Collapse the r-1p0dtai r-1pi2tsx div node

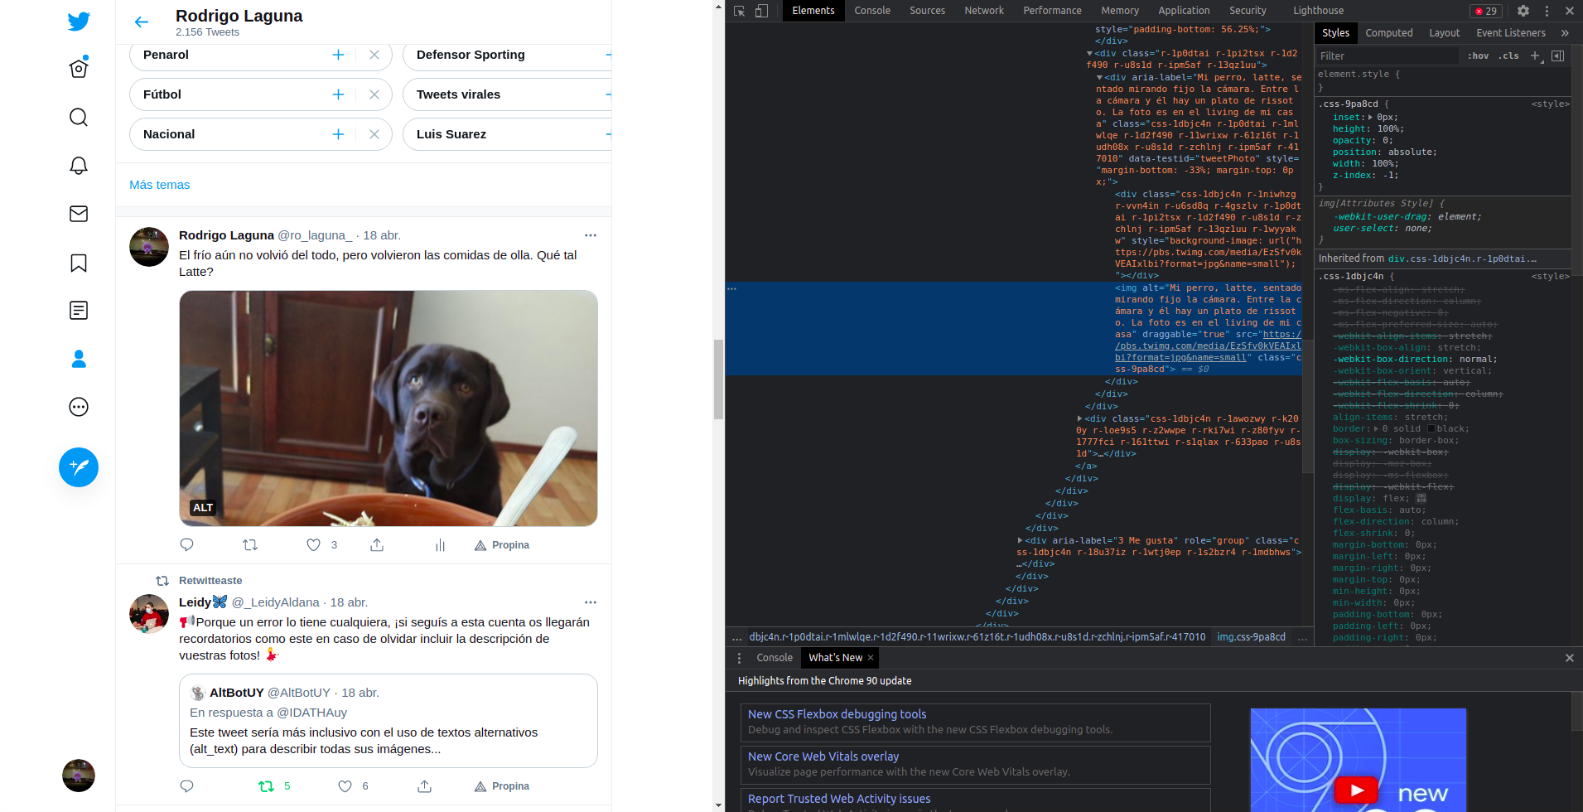click(1089, 54)
